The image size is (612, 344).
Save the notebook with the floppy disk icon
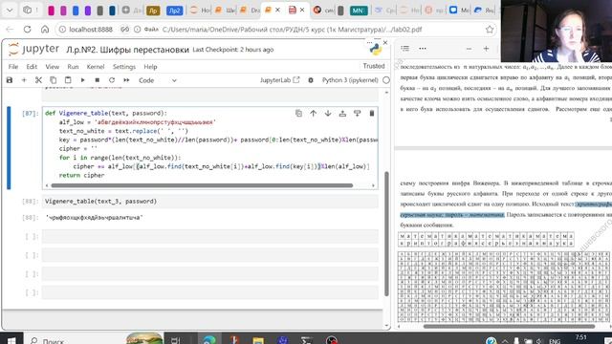coord(10,80)
